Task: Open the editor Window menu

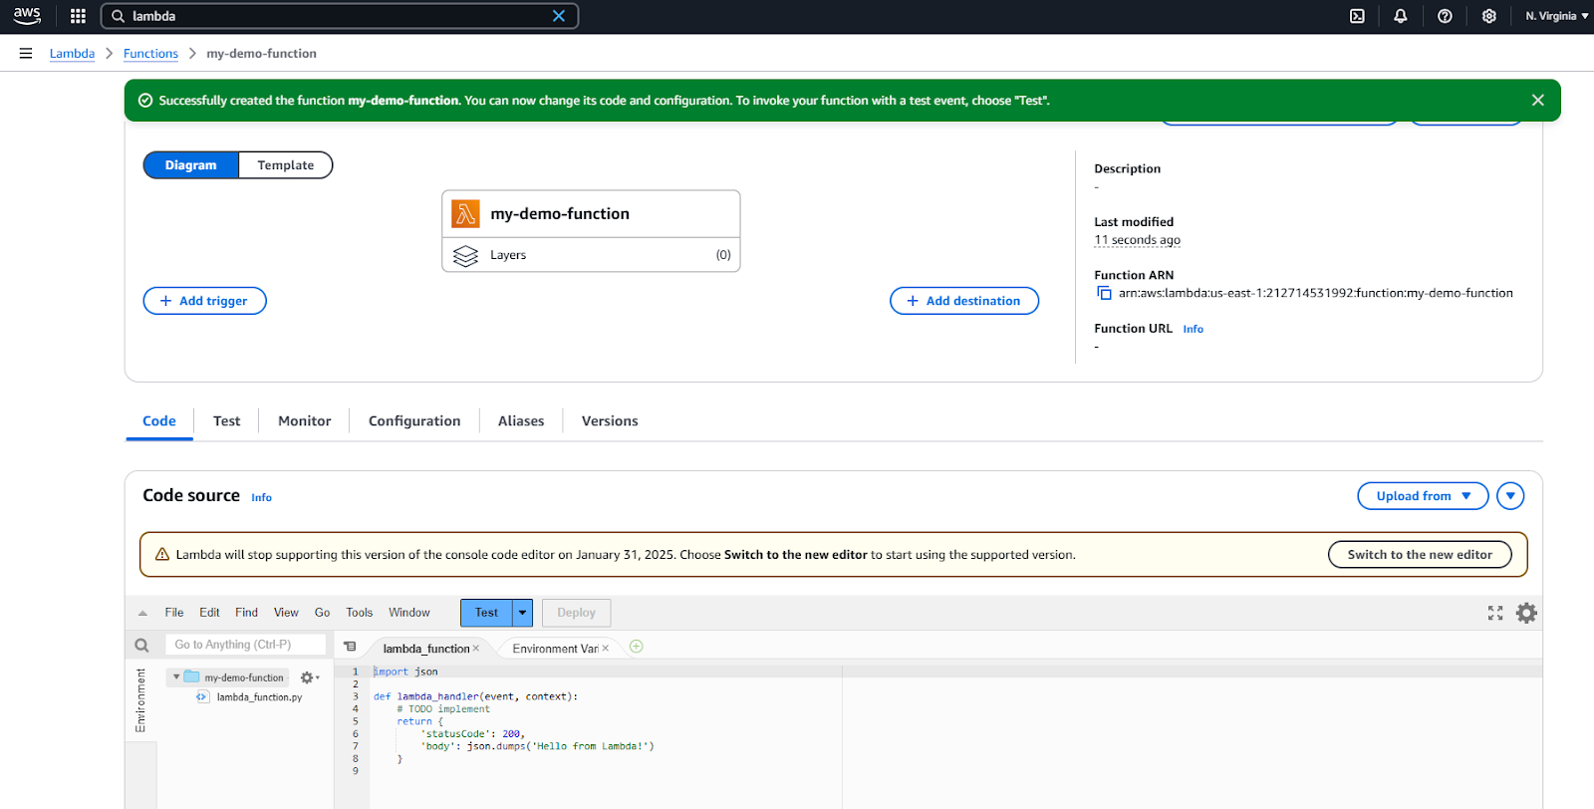Action: point(409,613)
